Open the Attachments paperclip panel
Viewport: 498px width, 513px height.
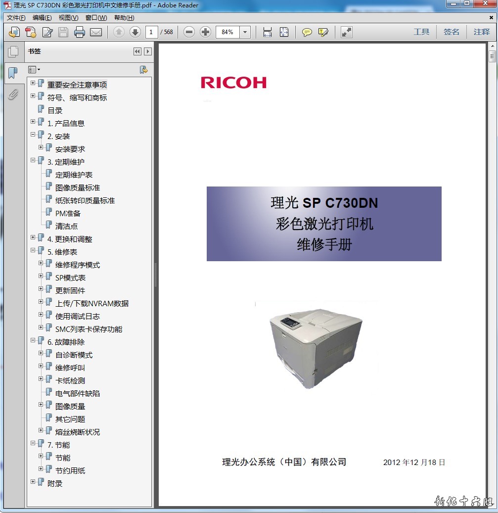[13, 94]
